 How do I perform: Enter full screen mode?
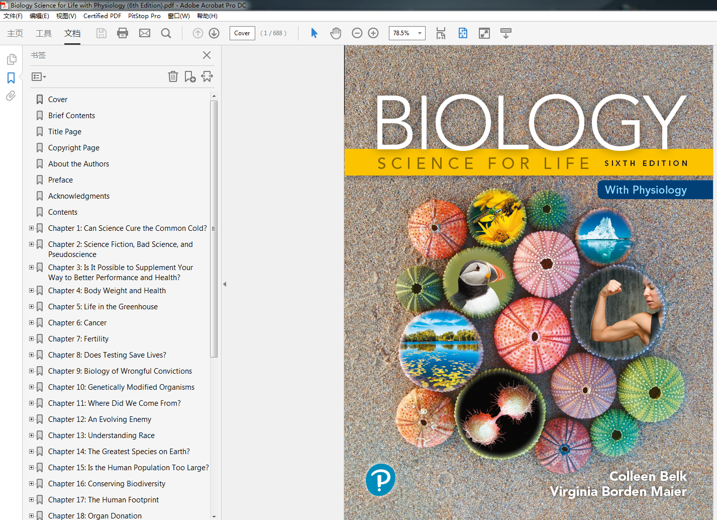pos(484,33)
